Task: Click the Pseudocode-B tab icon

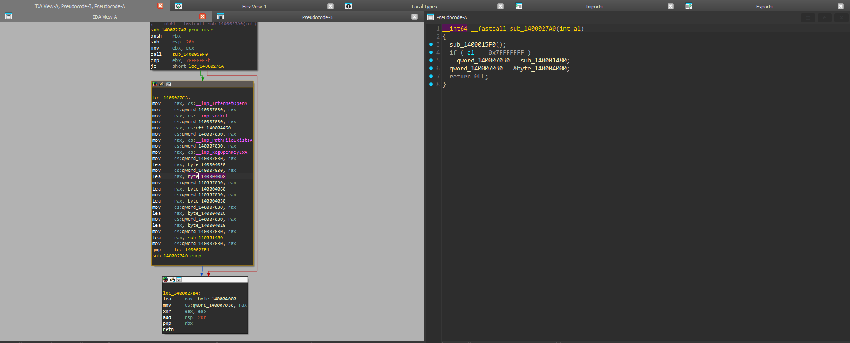Action: coord(220,17)
